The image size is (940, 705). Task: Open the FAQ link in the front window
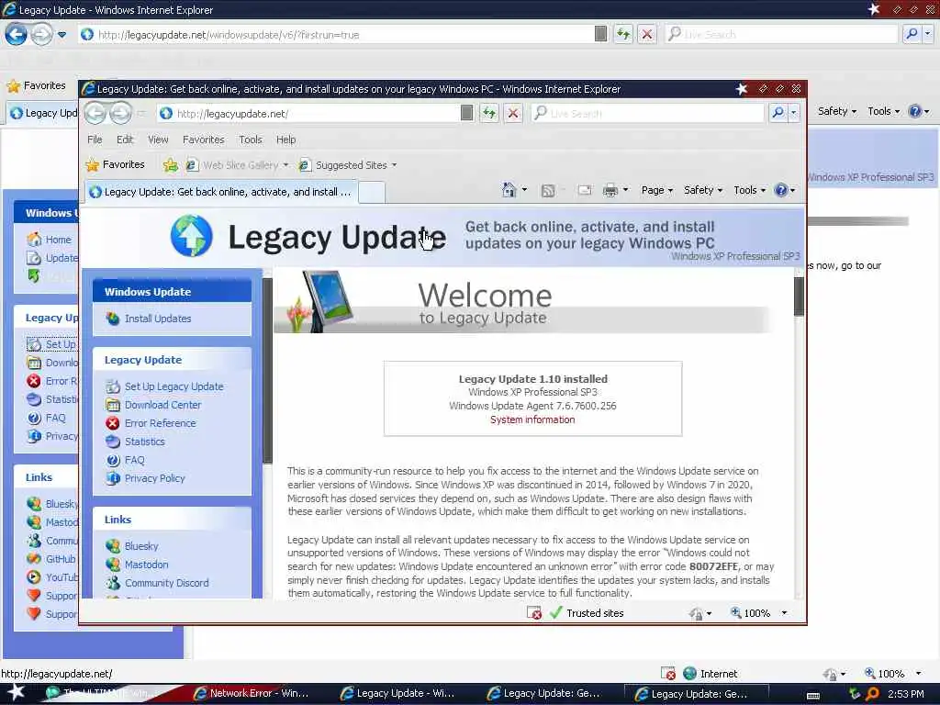pyautogui.click(x=134, y=461)
